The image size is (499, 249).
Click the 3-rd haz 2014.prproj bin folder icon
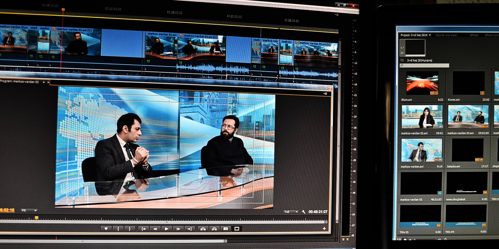(402, 60)
